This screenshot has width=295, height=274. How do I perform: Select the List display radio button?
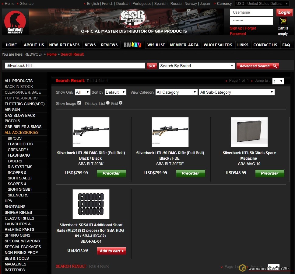pos(108,103)
